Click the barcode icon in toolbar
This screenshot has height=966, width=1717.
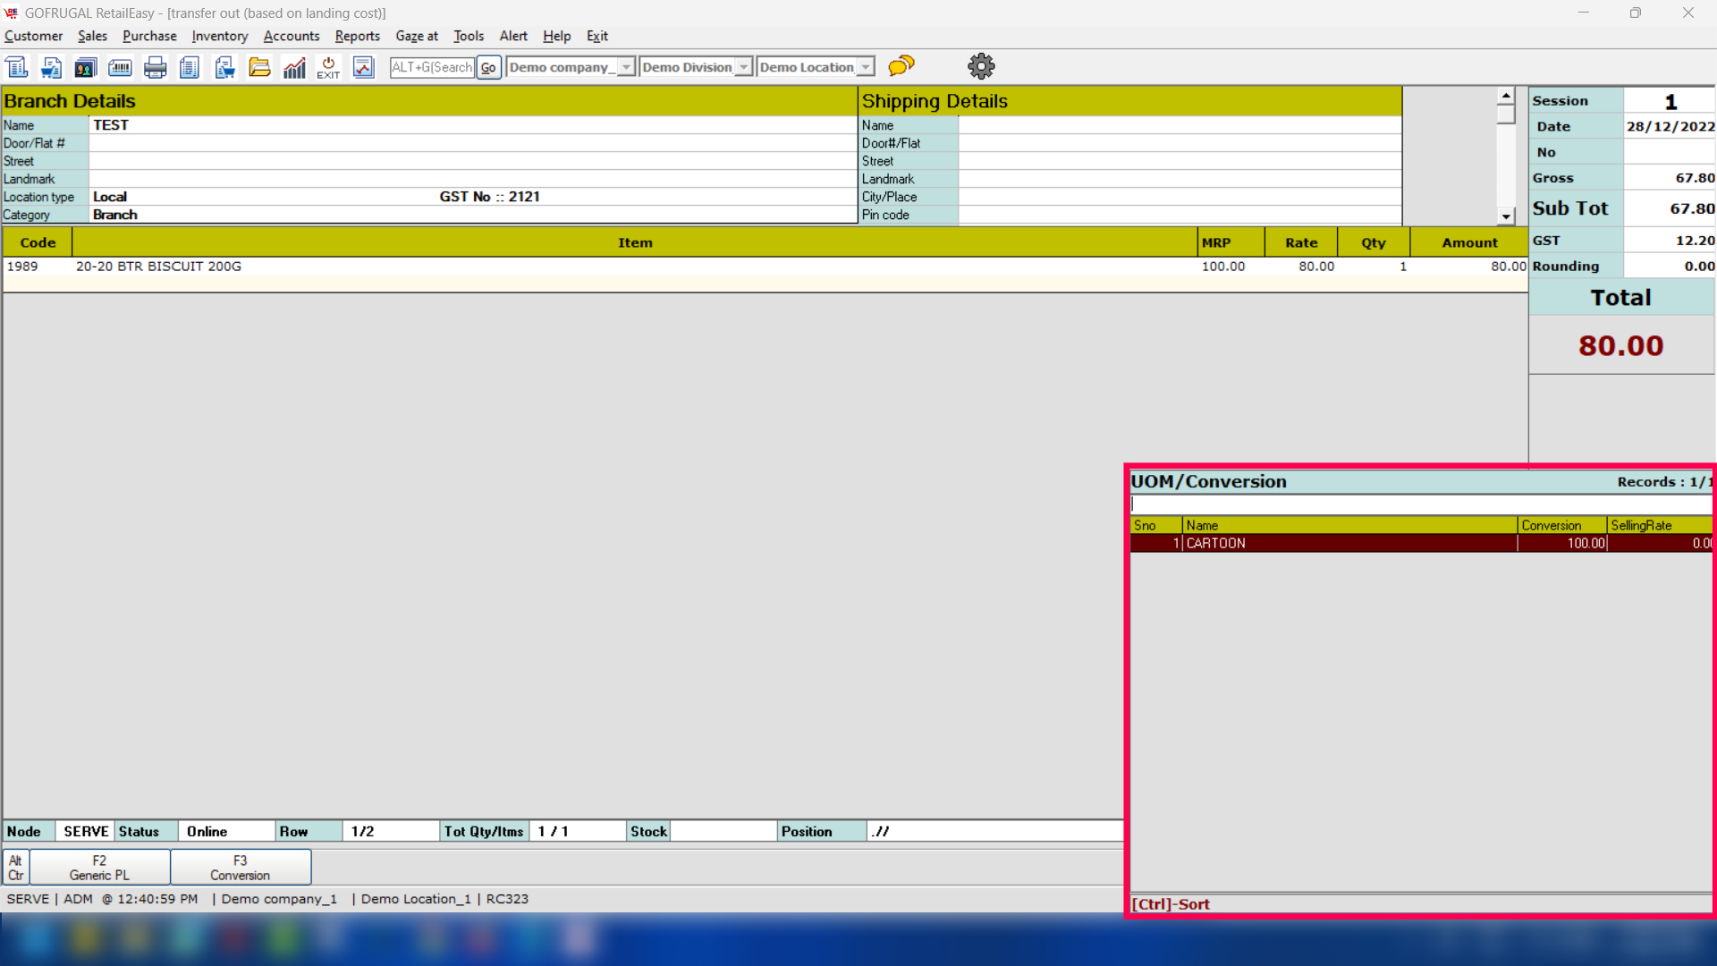click(x=120, y=67)
